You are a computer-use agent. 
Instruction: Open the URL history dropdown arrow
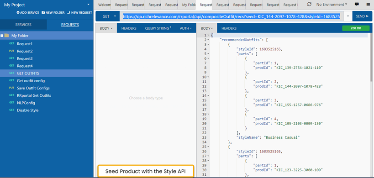click(348, 16)
